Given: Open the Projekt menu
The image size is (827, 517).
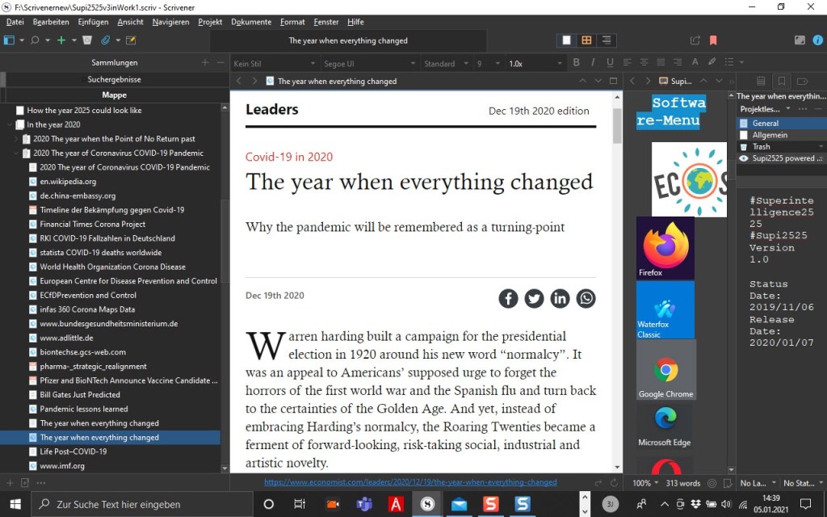Looking at the screenshot, I should coord(210,22).
